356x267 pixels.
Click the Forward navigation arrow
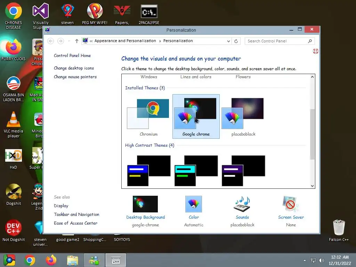coord(60,41)
